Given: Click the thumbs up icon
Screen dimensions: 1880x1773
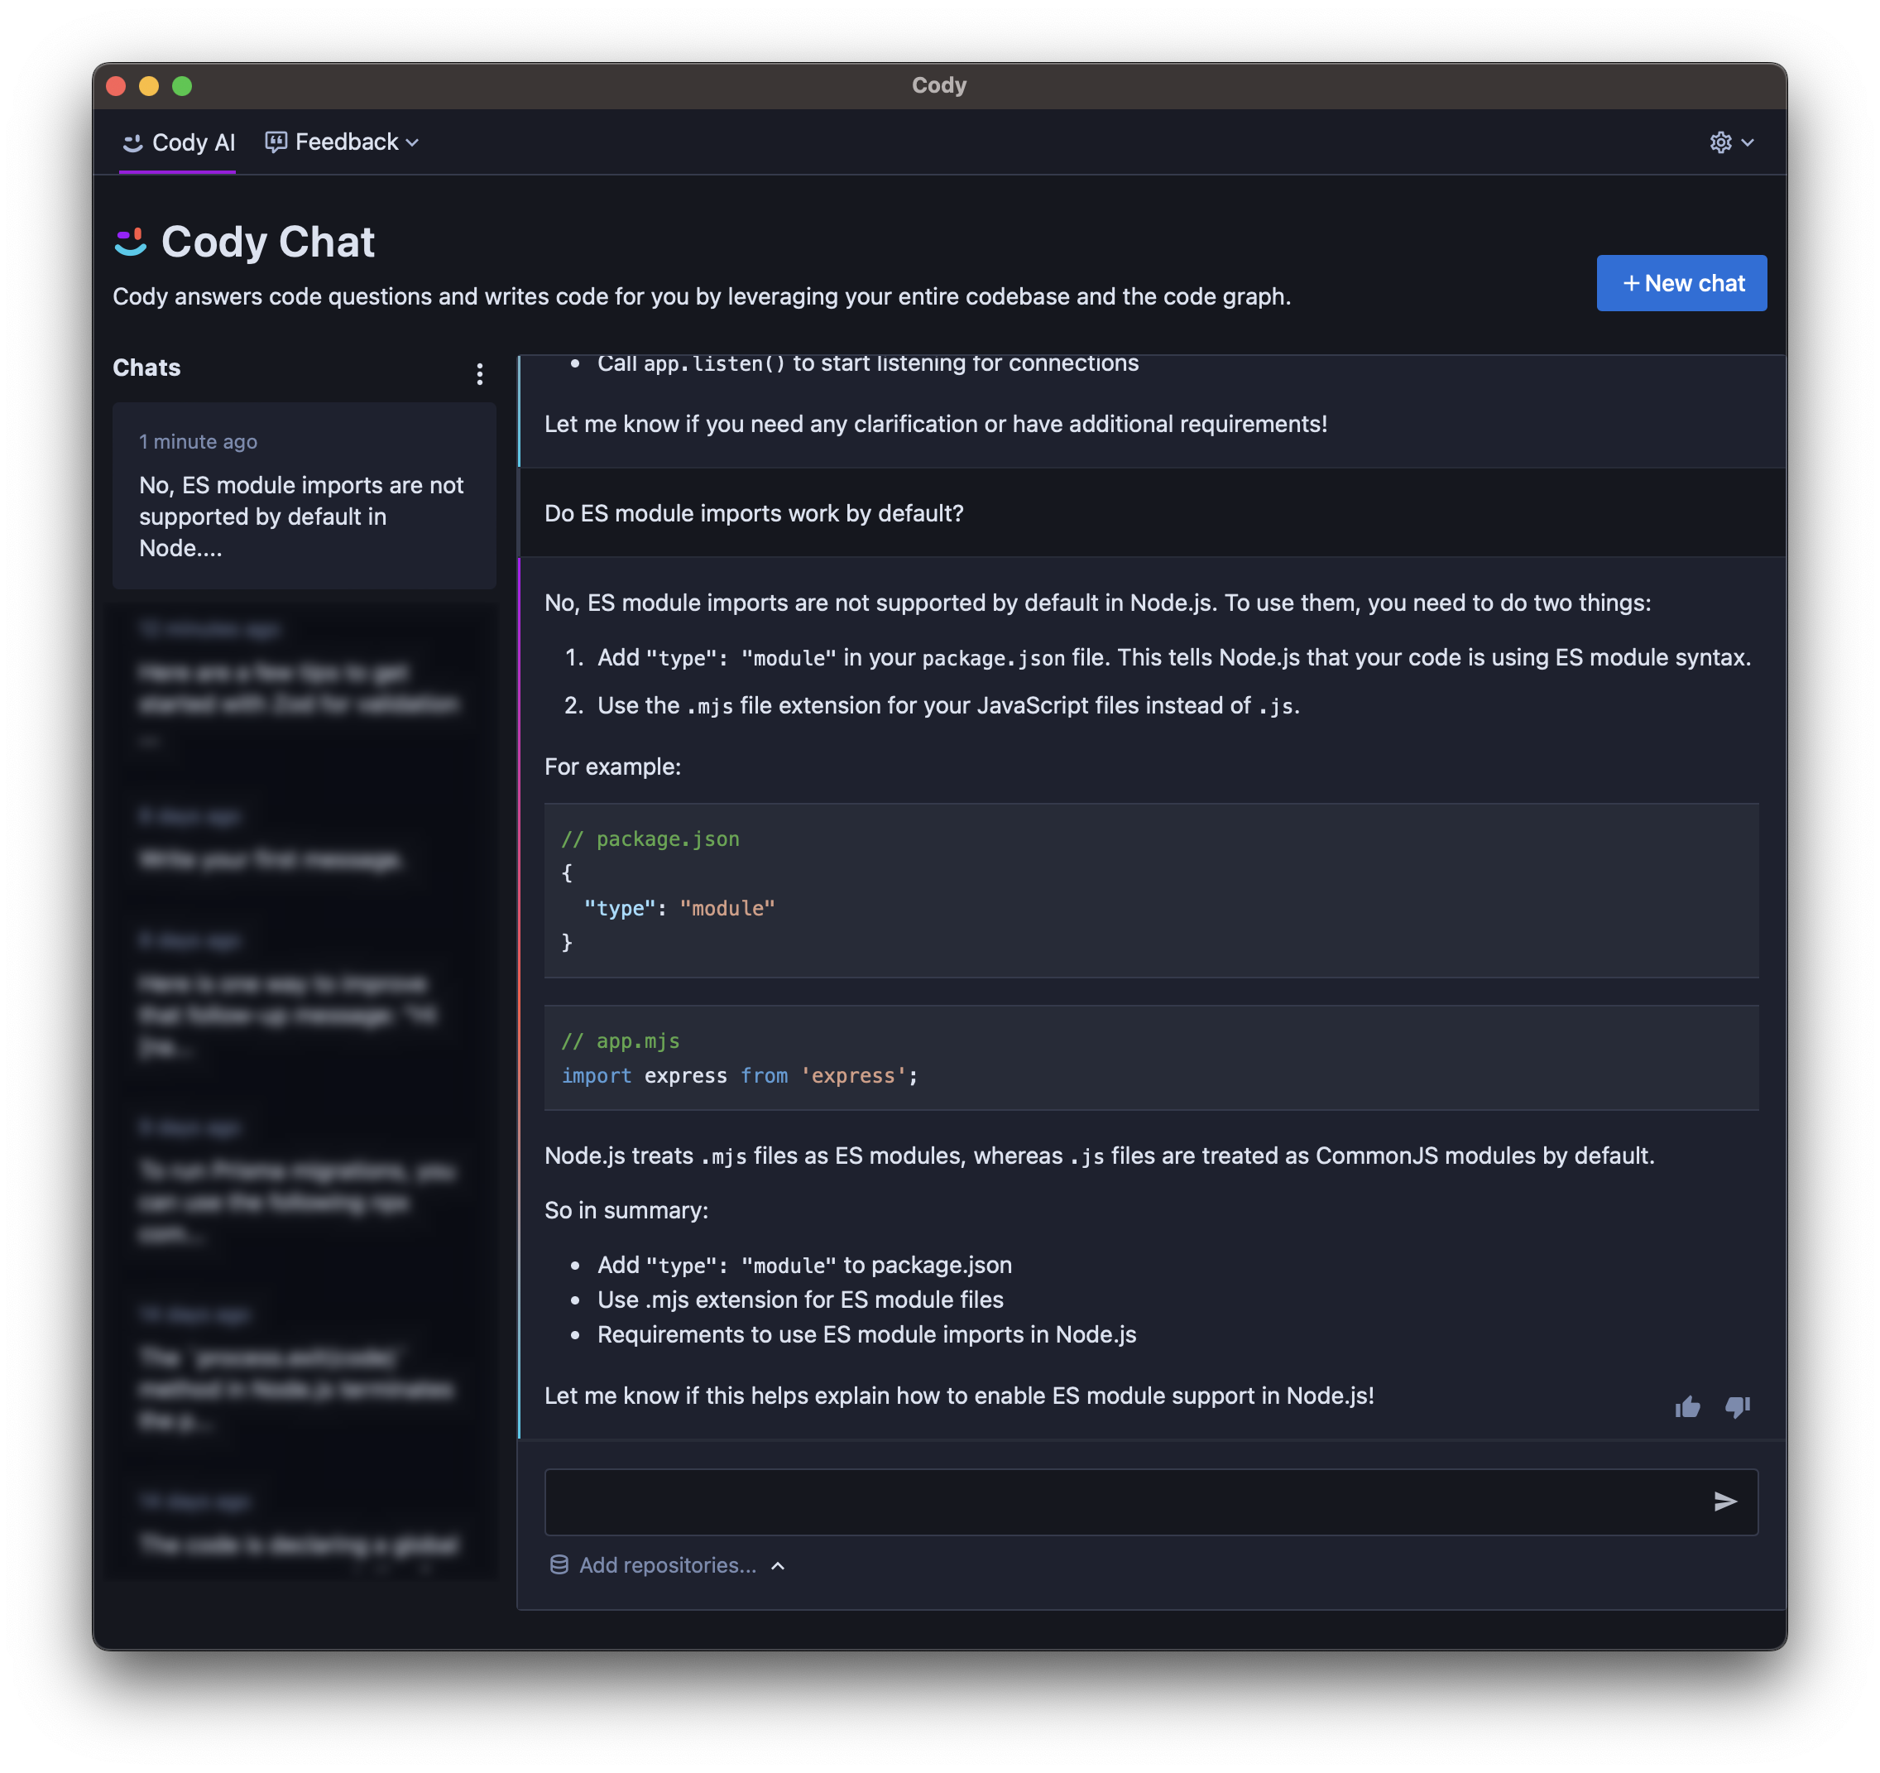Looking at the screenshot, I should [1687, 1406].
